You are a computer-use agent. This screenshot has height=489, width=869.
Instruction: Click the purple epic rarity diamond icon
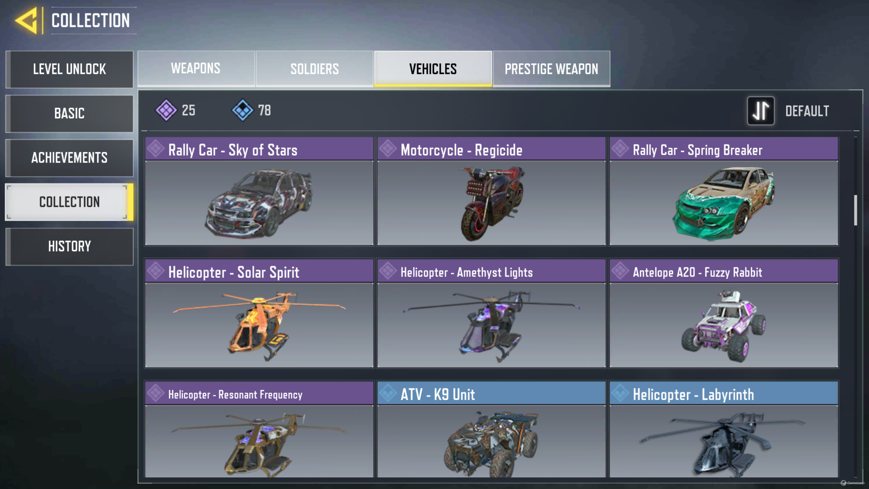[166, 110]
